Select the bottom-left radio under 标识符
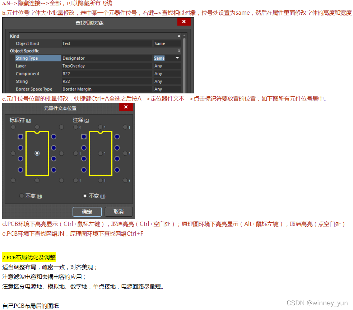 tap(13, 180)
